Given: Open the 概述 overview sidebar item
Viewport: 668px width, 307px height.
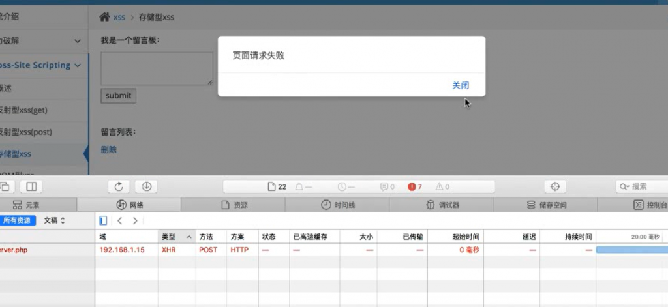Looking at the screenshot, I should click(6, 88).
